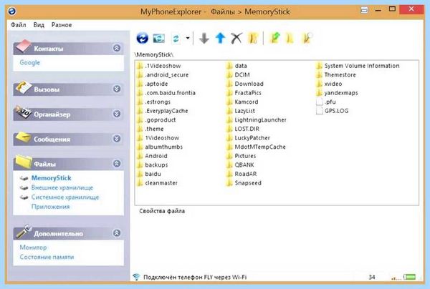Viewport: 430px width, 289px height.
Task: Select the albumthumbs folder
Action: [x=160, y=147]
